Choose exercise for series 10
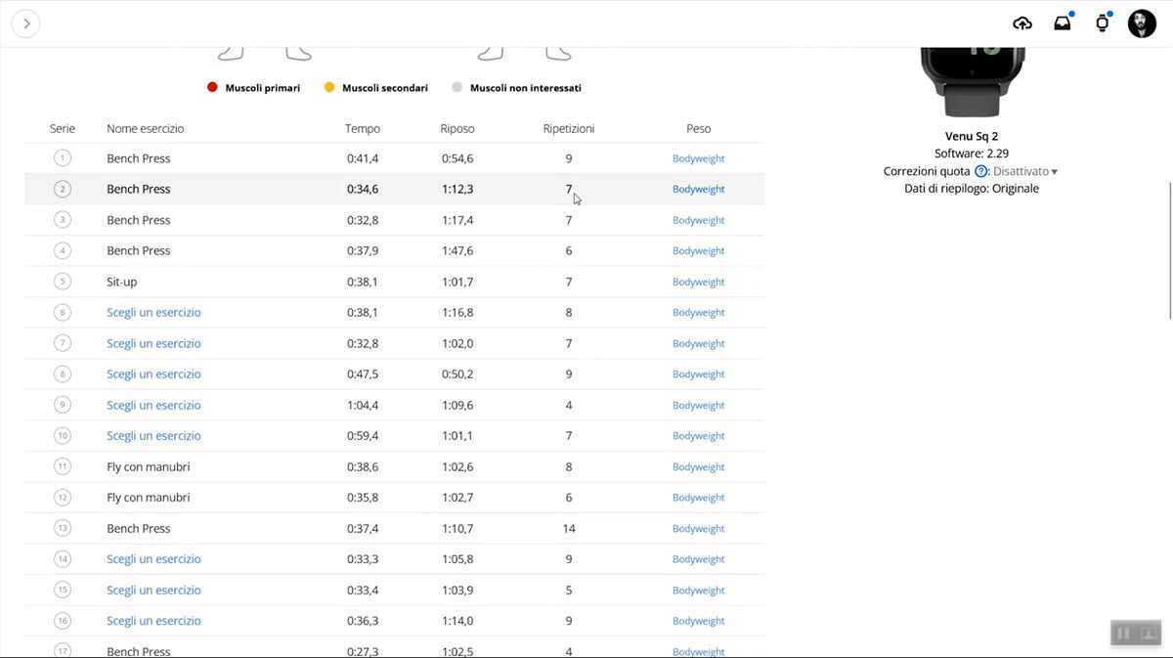 point(153,436)
